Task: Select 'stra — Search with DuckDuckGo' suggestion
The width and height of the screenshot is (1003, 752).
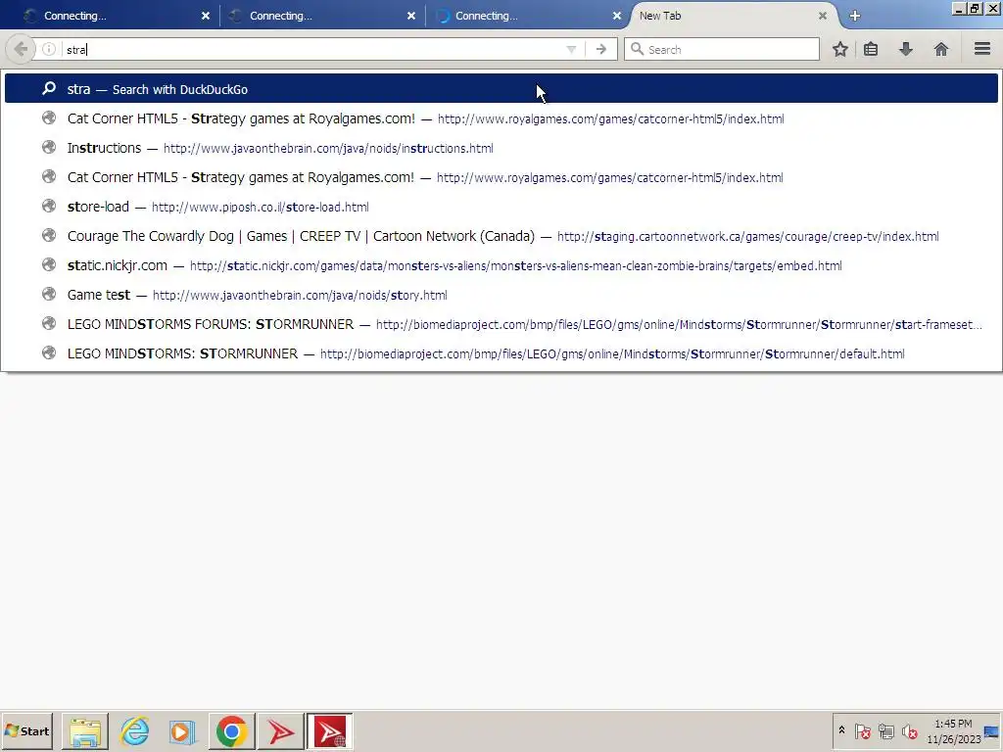Action: click(x=501, y=89)
